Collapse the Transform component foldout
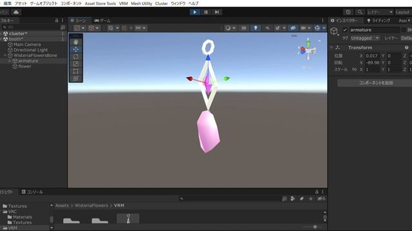This screenshot has height=231, width=412. tap(332, 47)
